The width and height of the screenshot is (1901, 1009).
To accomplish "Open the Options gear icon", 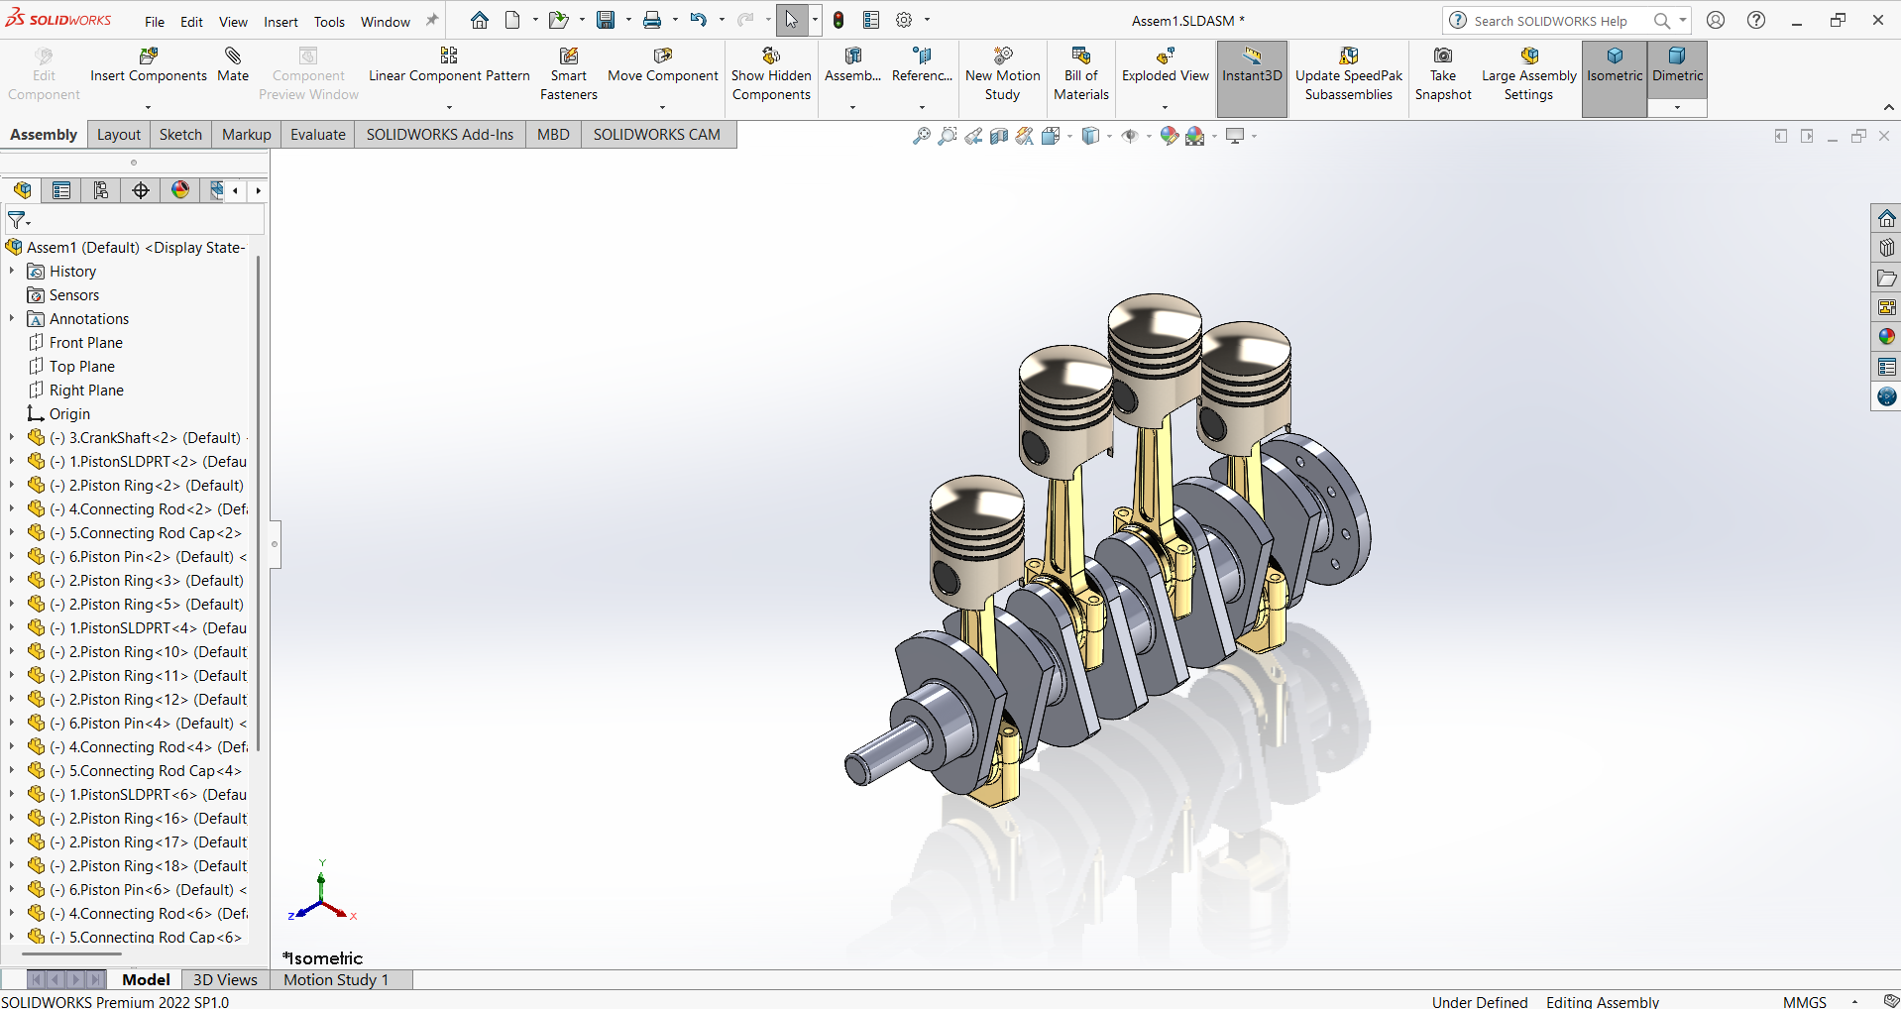I will (904, 20).
